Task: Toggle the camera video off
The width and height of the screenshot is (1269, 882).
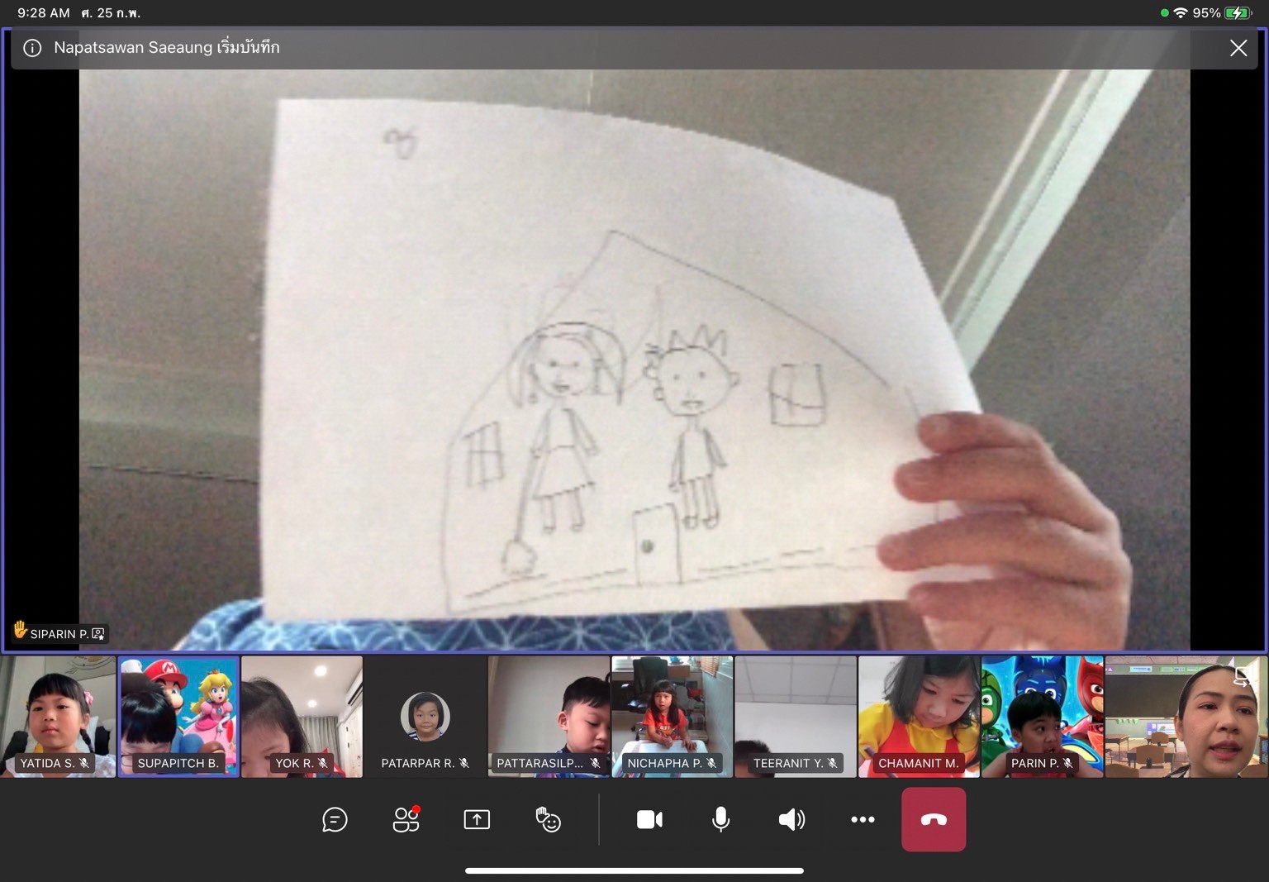Action: pos(649,819)
